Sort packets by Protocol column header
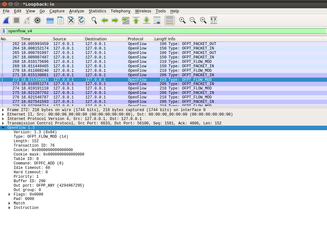The width and height of the screenshot is (327, 226). pos(140,39)
